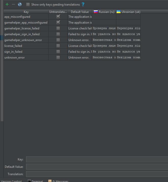Select the unknown_error key

click(x=26, y=58)
